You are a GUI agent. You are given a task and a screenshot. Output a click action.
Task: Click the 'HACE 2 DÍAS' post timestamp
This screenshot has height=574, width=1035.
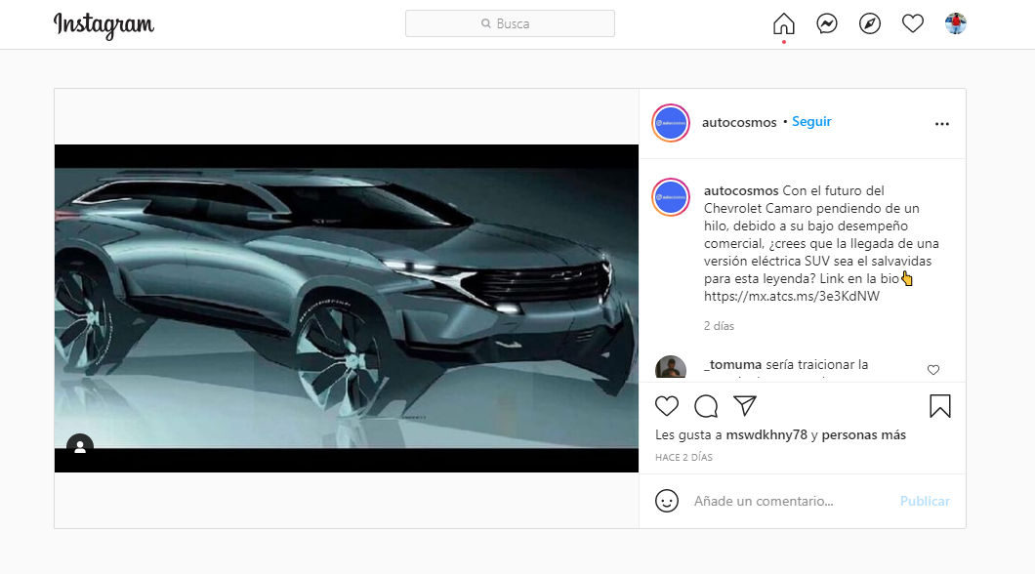click(683, 457)
